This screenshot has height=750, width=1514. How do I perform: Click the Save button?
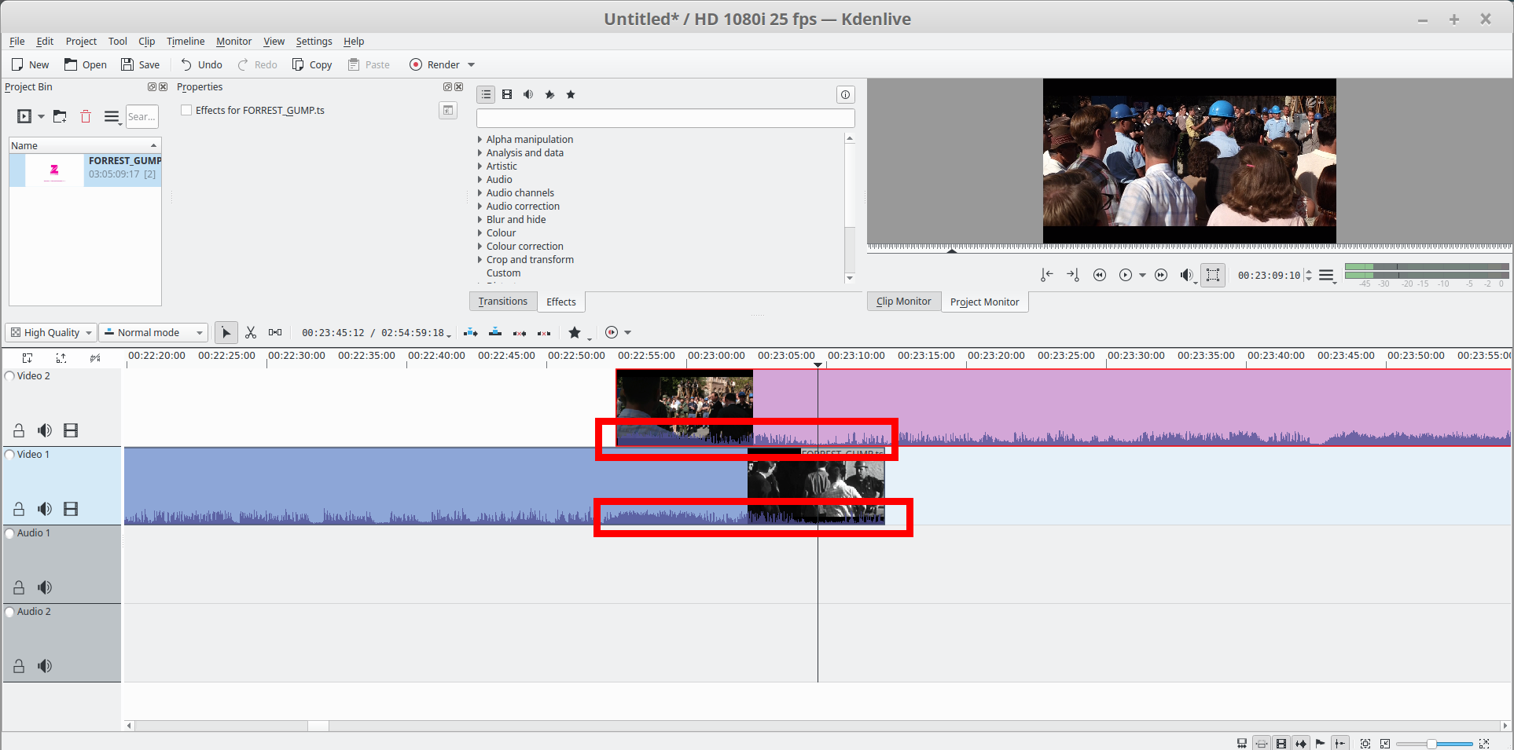coord(140,65)
